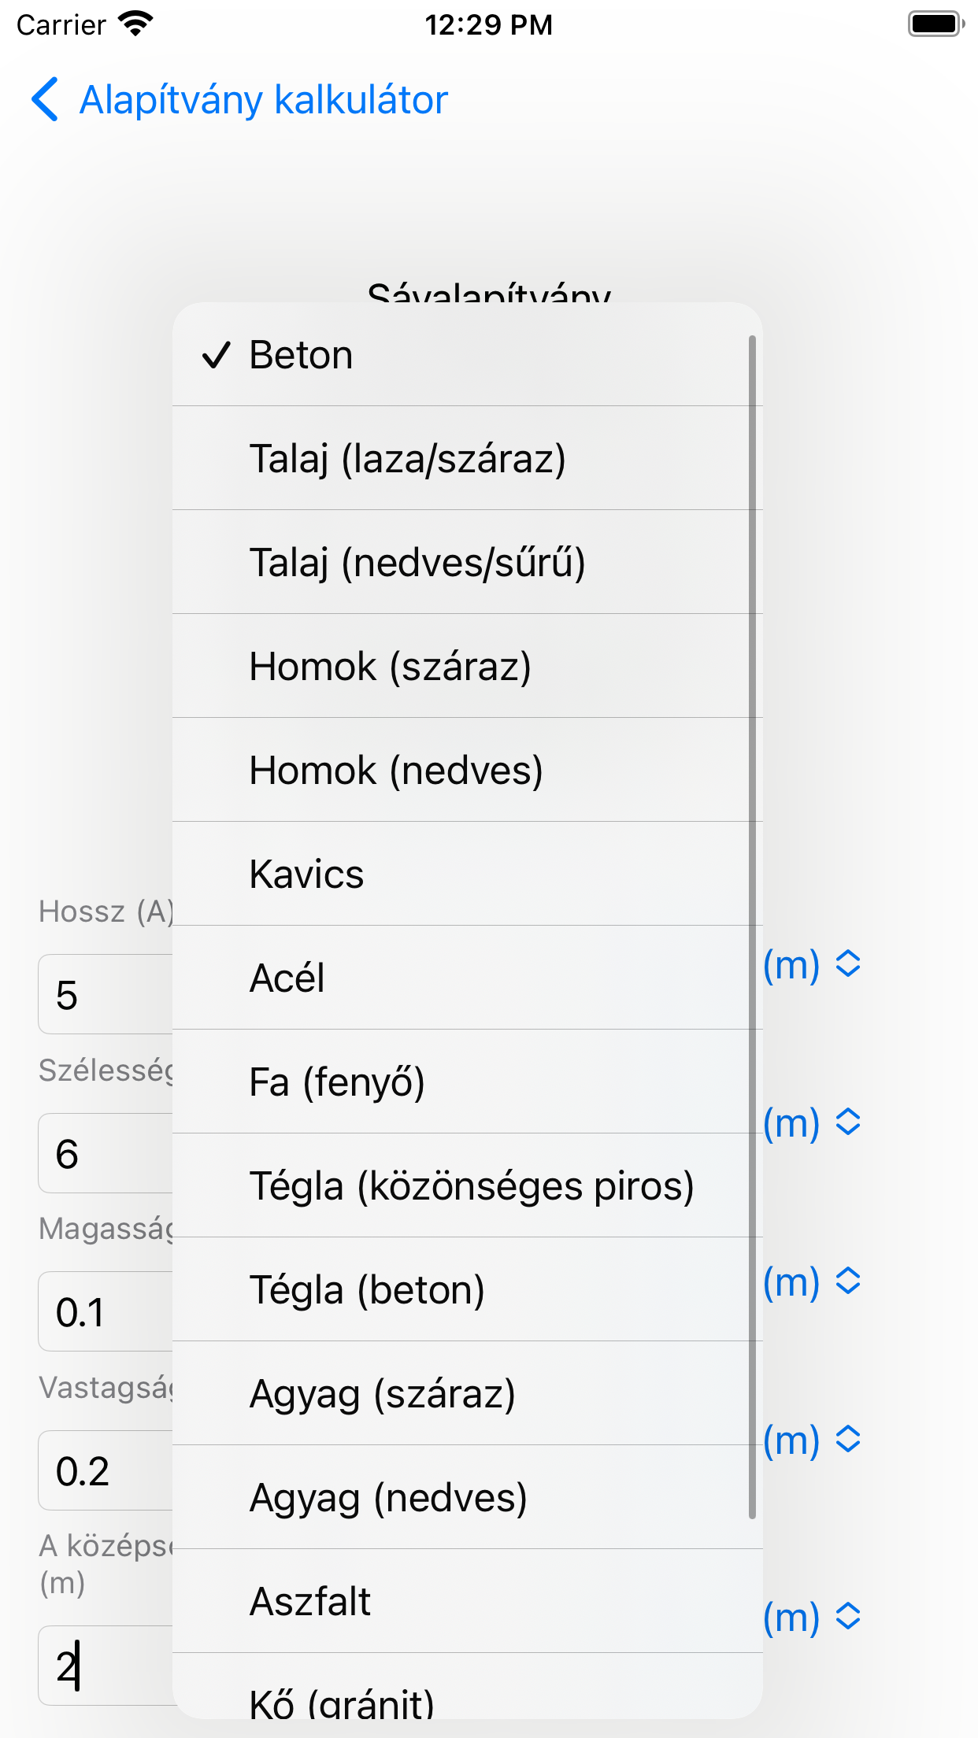
Task: Select Tégla (beton) option
Action: coord(468,1290)
